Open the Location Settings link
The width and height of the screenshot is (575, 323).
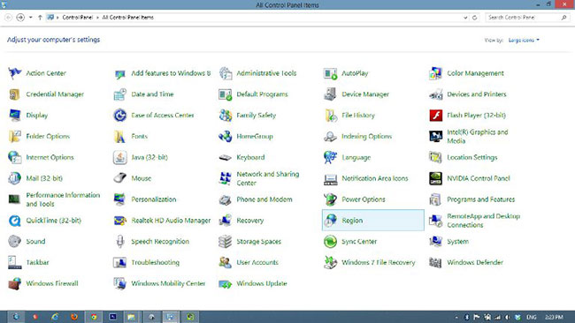tap(472, 157)
